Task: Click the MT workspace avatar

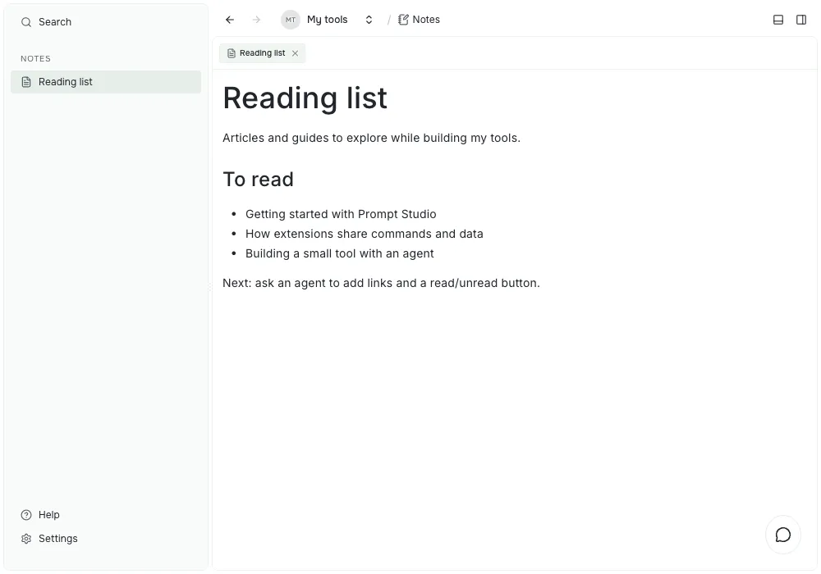Action: [x=291, y=20]
